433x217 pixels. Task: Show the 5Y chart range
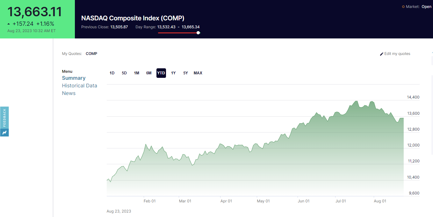[x=186, y=73]
